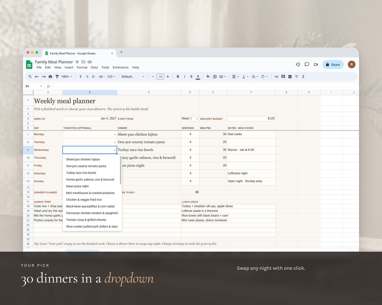
Task: Open the Insert menu
Action: tap(69, 67)
